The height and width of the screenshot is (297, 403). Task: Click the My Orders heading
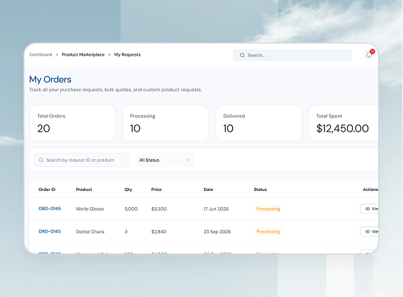[50, 80]
